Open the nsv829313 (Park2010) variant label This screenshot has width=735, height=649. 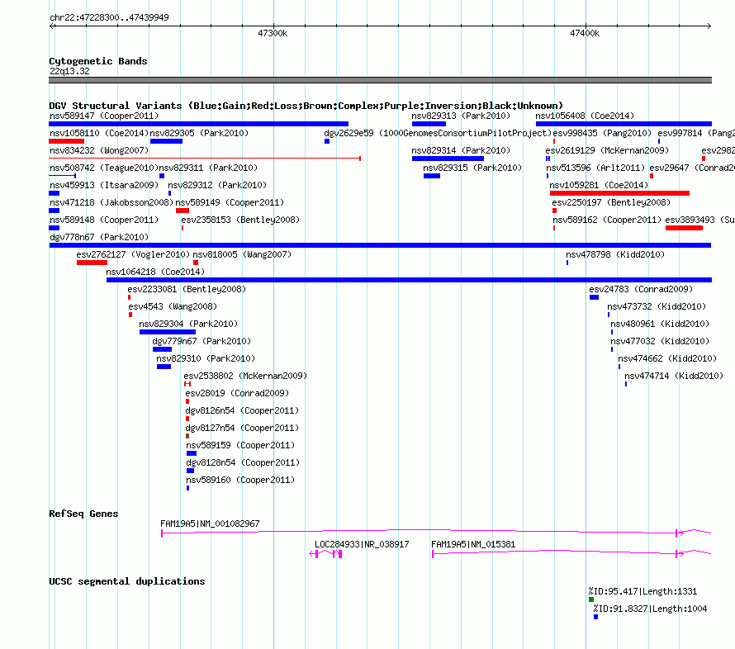[461, 116]
